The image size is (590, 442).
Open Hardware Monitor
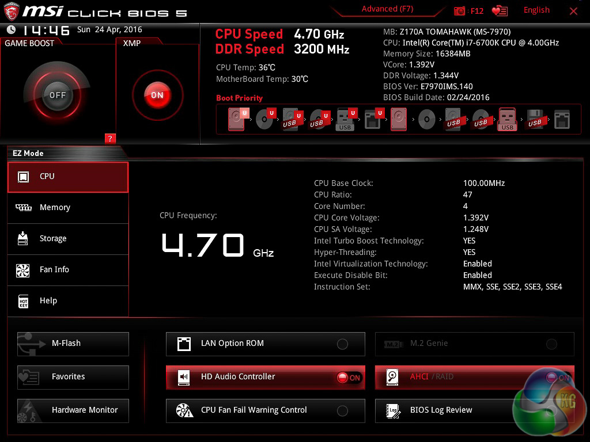click(73, 411)
